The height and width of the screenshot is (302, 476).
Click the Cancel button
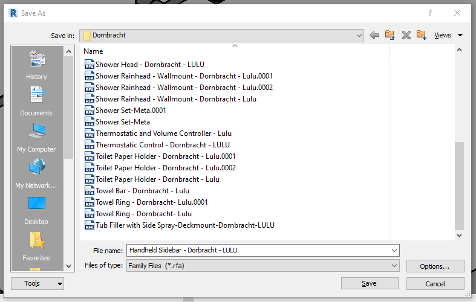click(x=435, y=284)
